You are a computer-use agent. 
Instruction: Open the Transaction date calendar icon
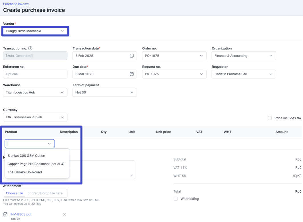click(132, 56)
